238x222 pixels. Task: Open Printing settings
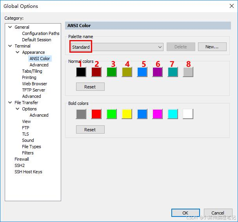29,77
